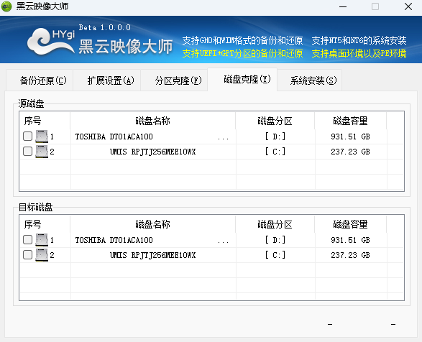Screen dimensions: 422x342
Task: Select the 237.23 GB source disk row
Action: pyautogui.click(x=212, y=152)
